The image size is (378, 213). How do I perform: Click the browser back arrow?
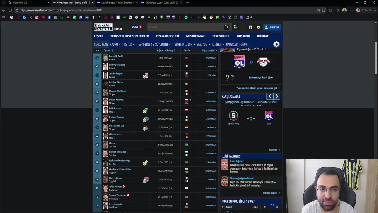[x=4, y=10]
